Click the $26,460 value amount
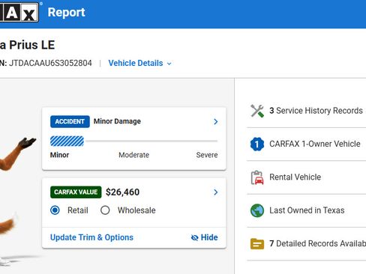The width and height of the screenshot is (366, 274). (122, 192)
